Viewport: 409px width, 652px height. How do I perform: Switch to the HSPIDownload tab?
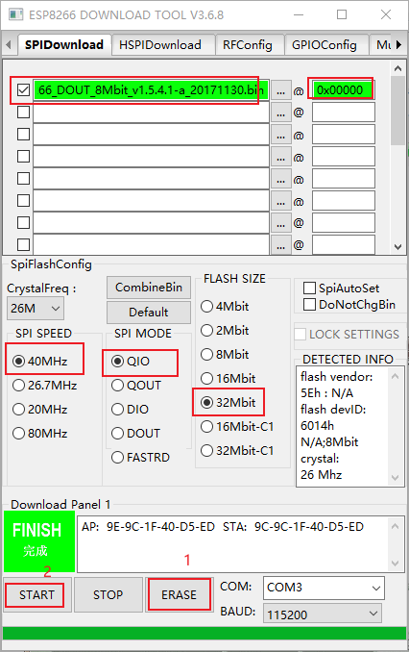click(160, 45)
